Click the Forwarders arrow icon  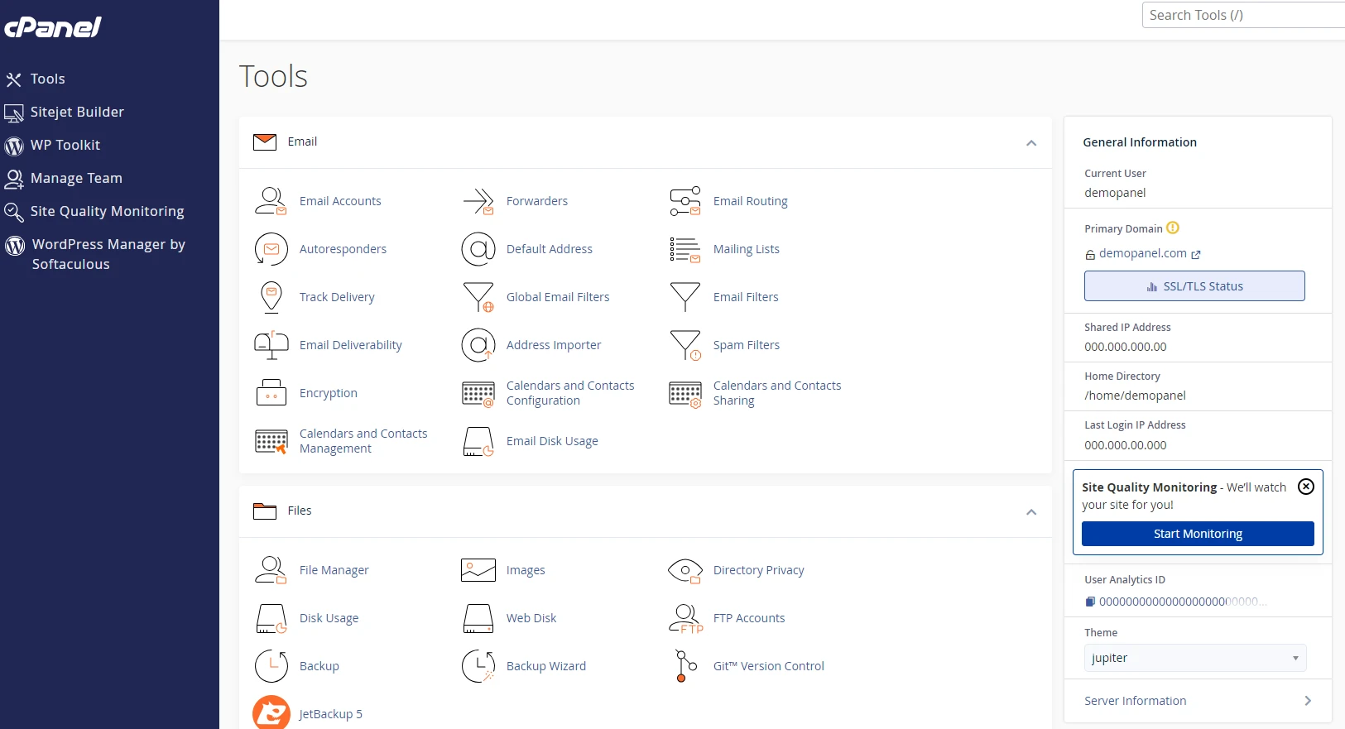pyautogui.click(x=478, y=201)
